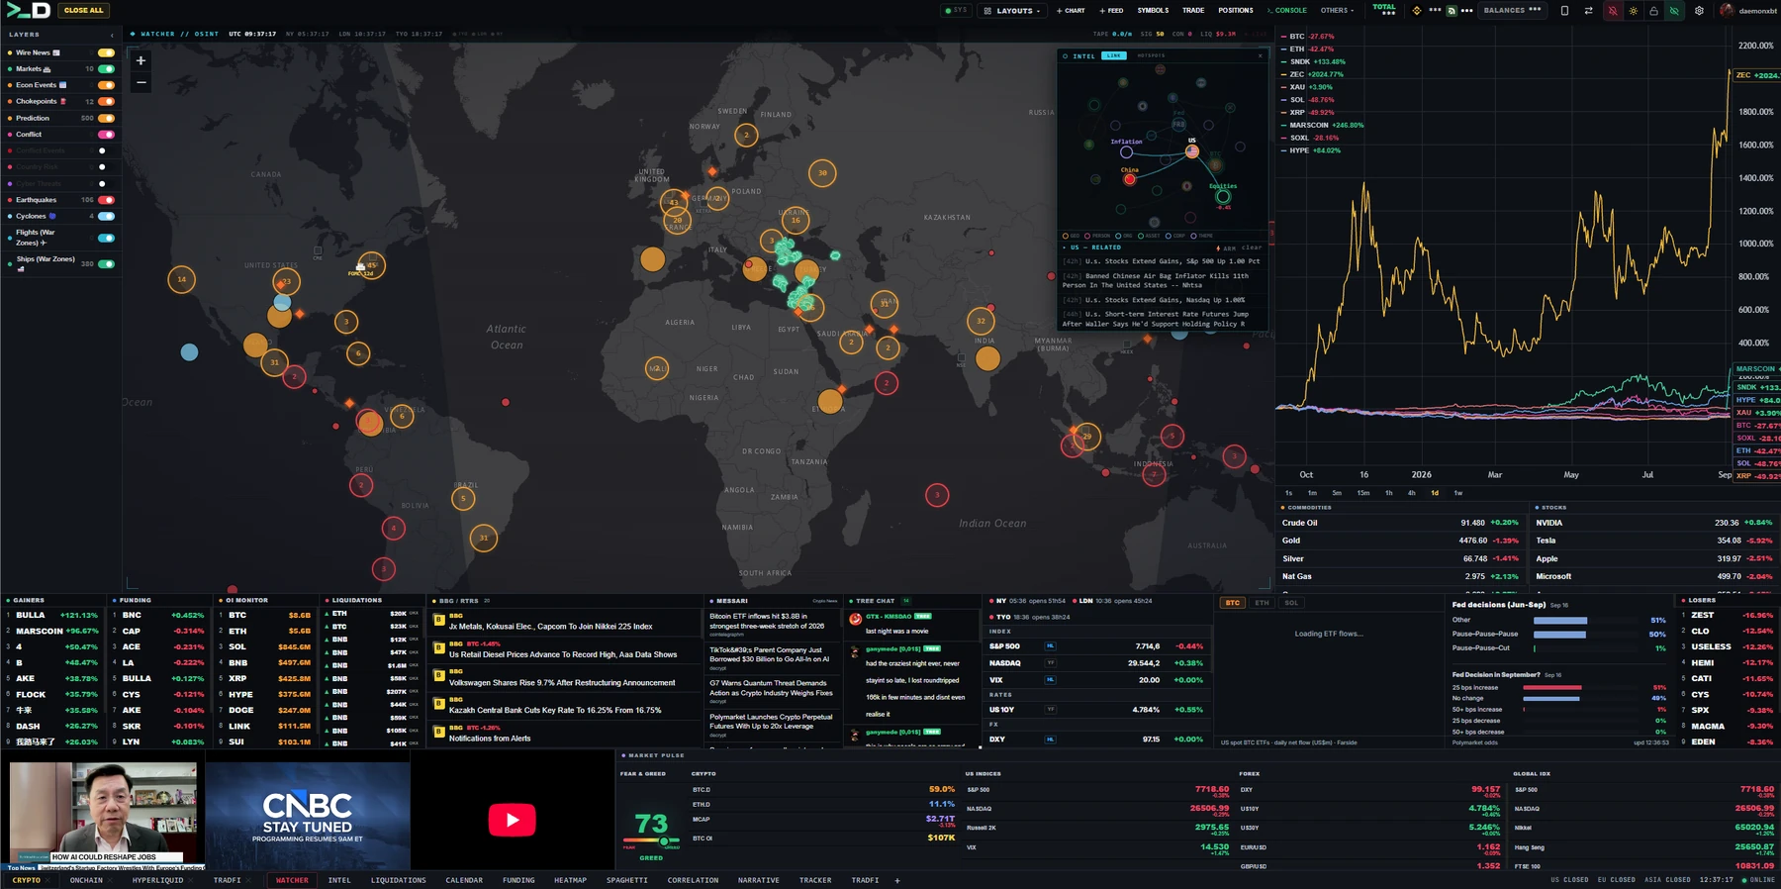Add a new feed panel
This screenshot has width=1781, height=889.
pos(1111,11)
